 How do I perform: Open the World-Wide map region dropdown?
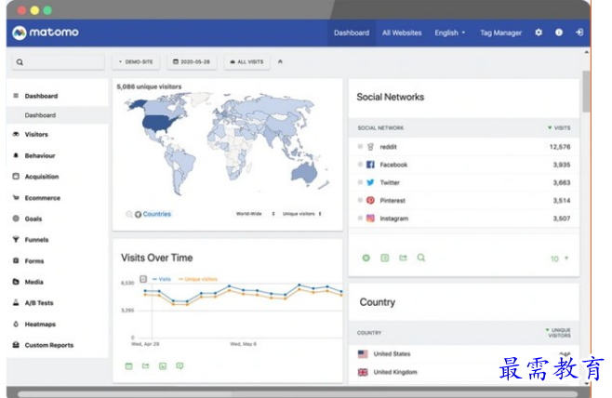point(255,214)
